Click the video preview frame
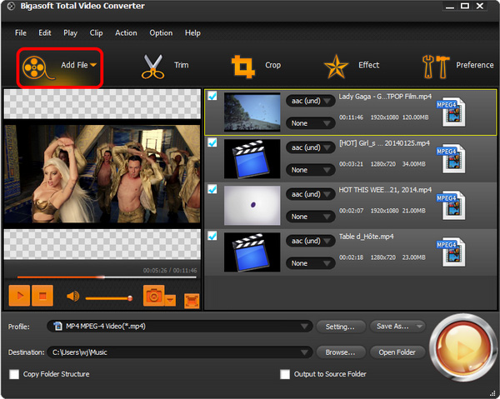The image size is (500, 399). 102,174
